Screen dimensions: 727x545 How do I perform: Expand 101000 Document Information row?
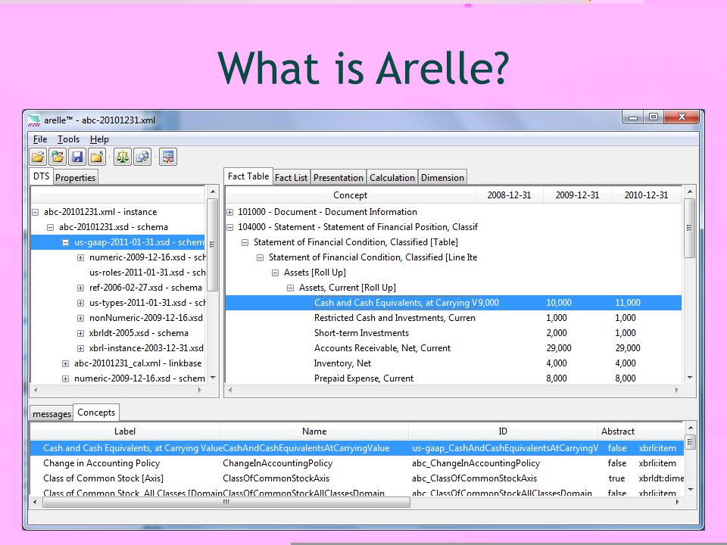click(230, 212)
